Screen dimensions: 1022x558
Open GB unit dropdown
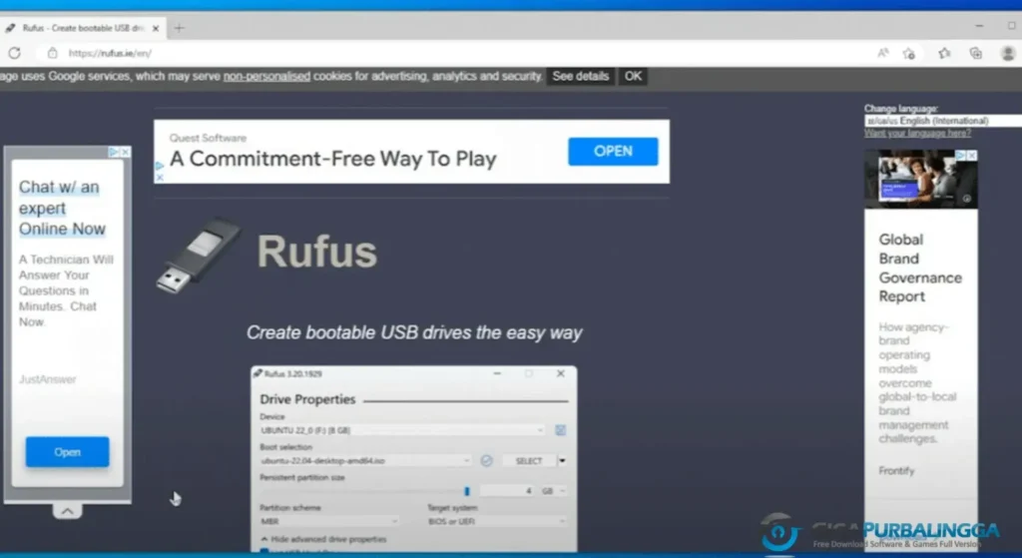553,491
